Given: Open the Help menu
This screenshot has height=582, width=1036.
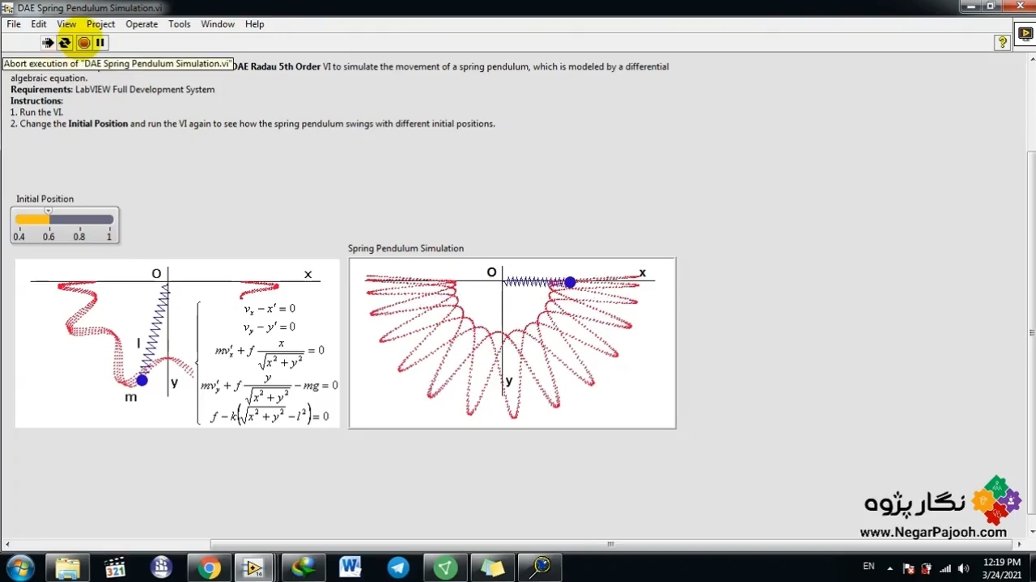Looking at the screenshot, I should pos(254,24).
